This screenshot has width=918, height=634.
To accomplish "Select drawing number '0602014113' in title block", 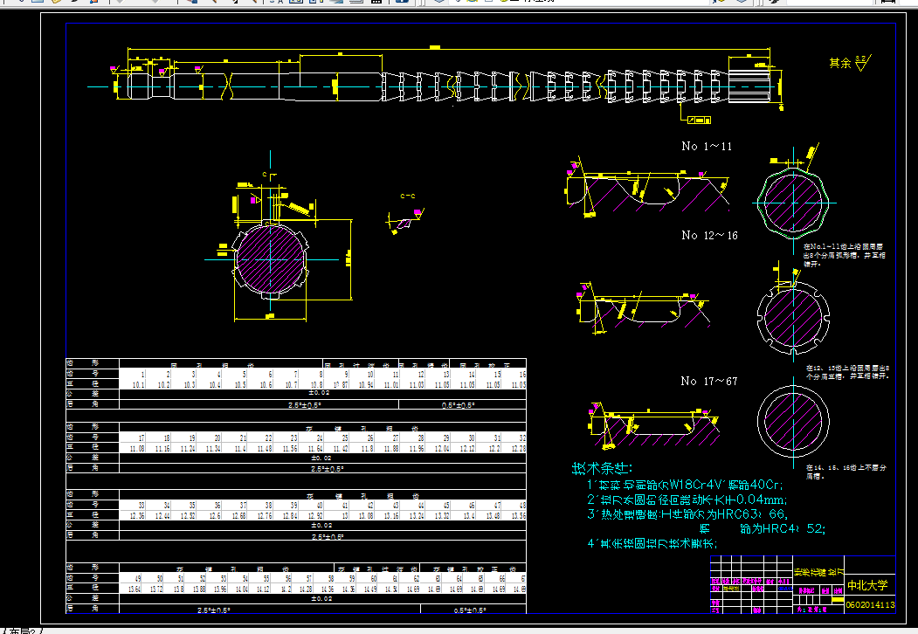I will [871, 604].
